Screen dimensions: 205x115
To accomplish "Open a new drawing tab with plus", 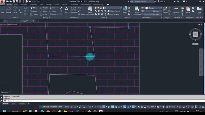I will (x=38, y=21).
